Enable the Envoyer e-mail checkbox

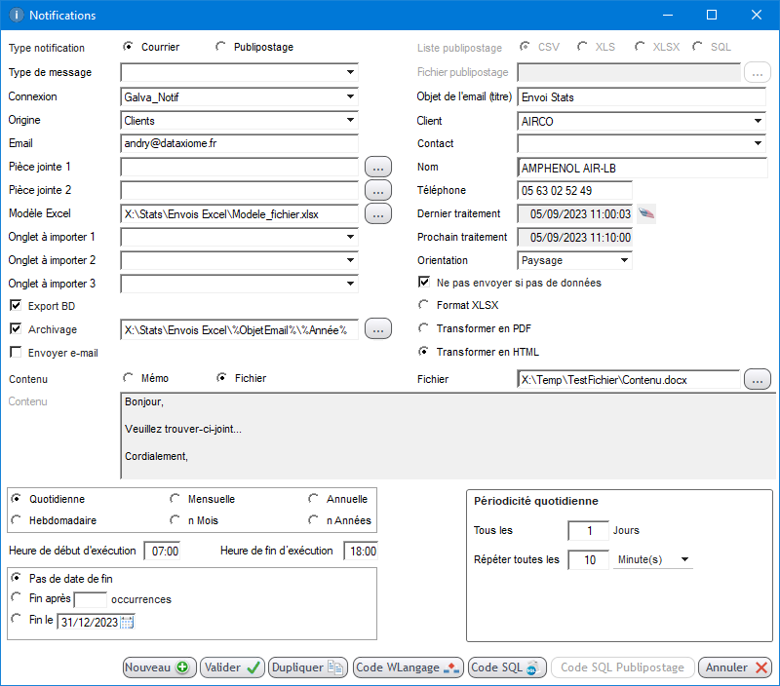(15, 353)
